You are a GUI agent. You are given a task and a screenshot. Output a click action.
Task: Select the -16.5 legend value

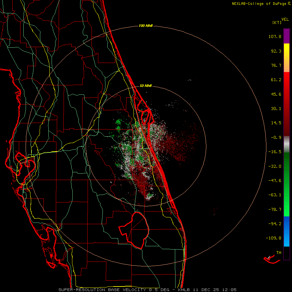275,152
